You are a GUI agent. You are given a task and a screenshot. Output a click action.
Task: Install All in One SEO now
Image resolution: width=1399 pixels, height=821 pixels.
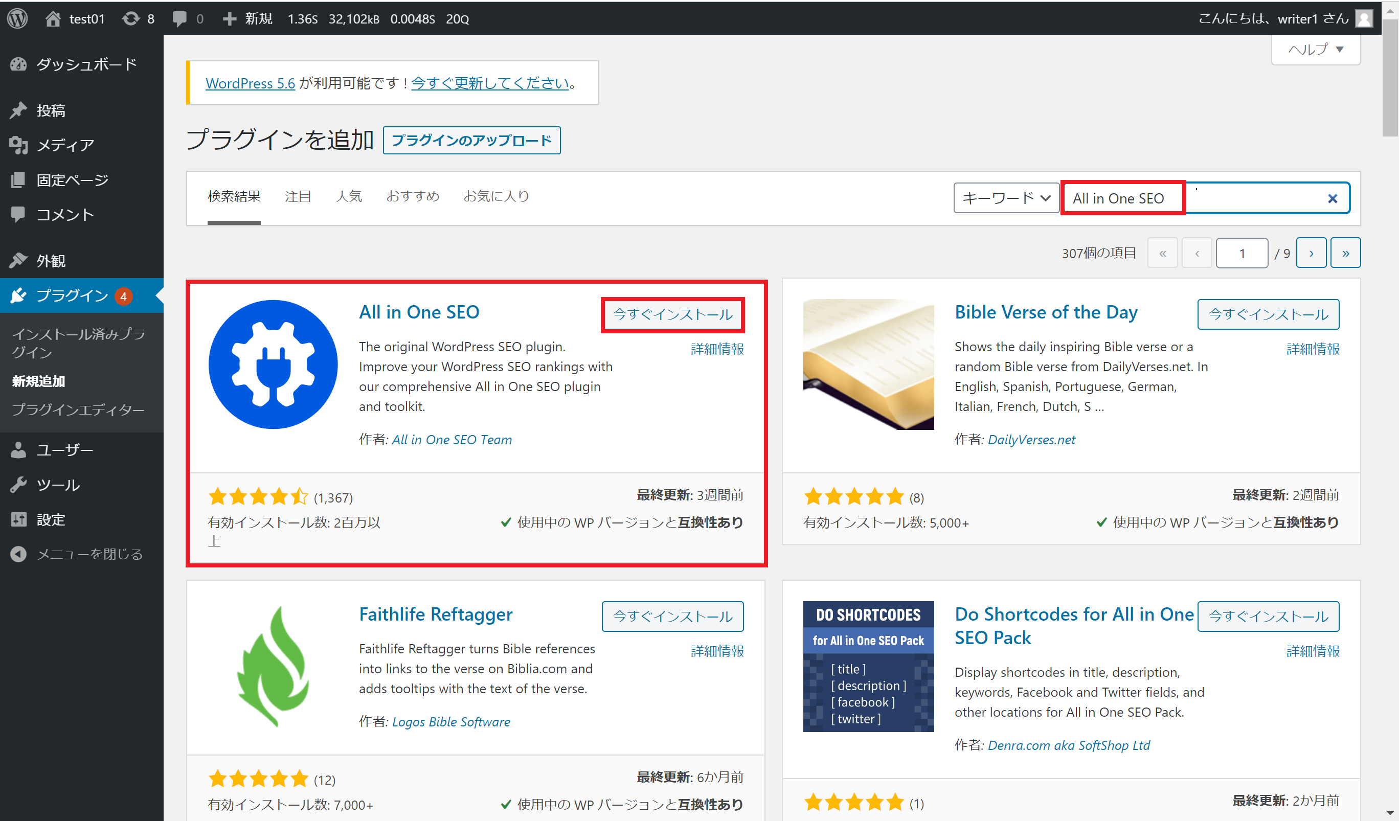672,314
